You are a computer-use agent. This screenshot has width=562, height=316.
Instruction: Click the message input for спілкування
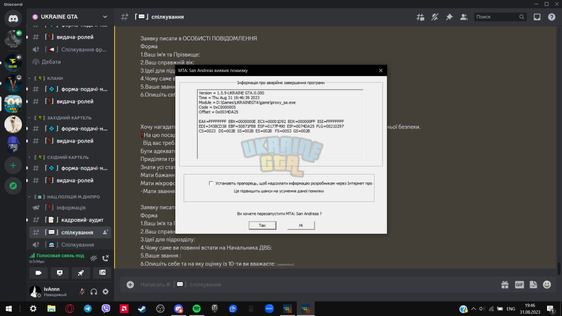point(316,284)
